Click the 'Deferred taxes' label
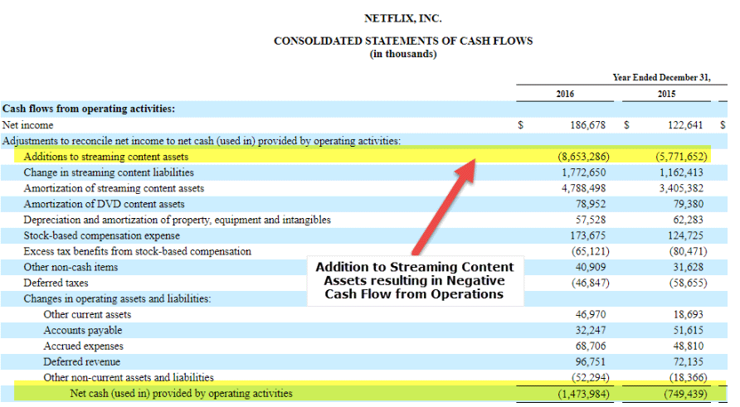Viewport: 740px width, 407px height. 56,283
